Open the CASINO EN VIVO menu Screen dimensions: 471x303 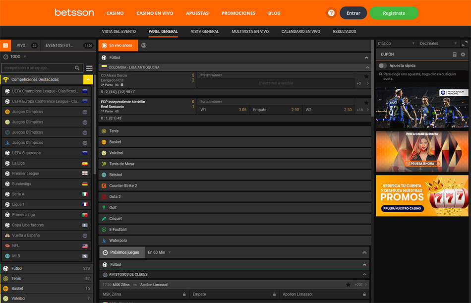click(155, 13)
